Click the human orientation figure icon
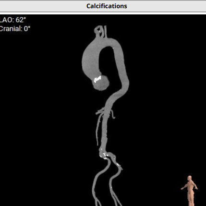 pyautogui.click(x=190, y=191)
